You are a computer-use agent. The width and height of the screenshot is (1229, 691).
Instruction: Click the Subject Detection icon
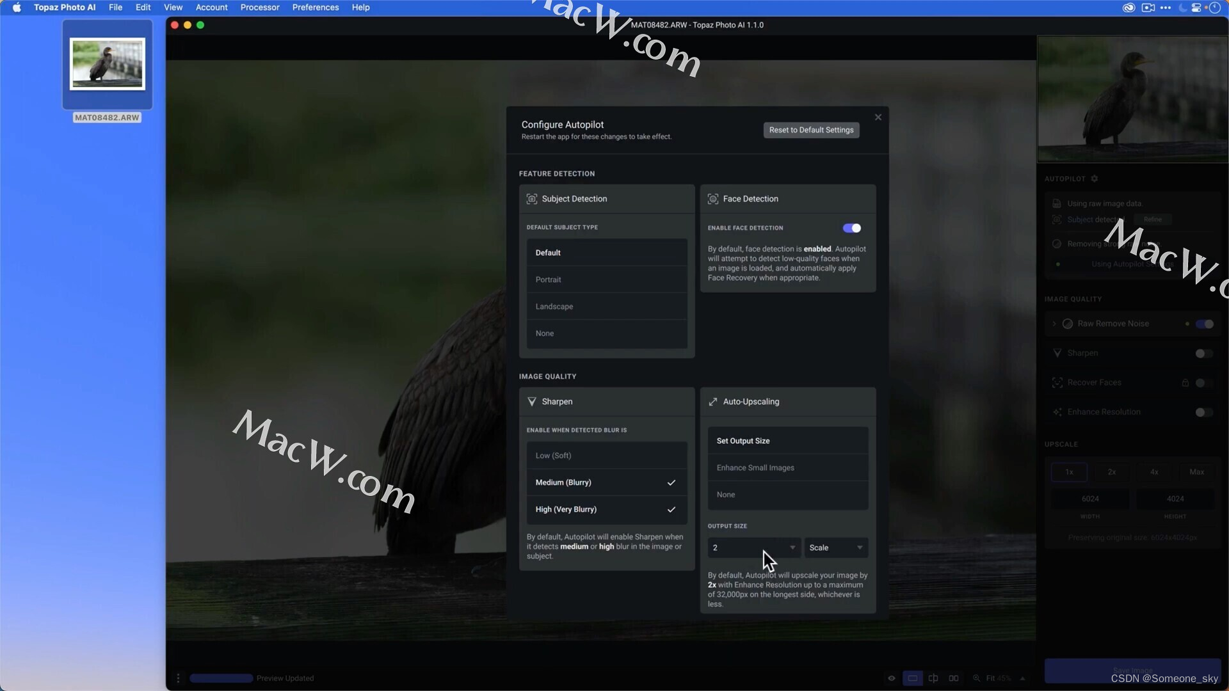click(532, 199)
